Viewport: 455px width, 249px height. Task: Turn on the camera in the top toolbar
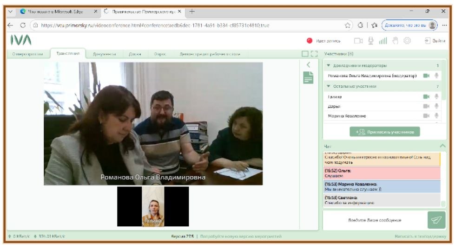[x=358, y=41]
